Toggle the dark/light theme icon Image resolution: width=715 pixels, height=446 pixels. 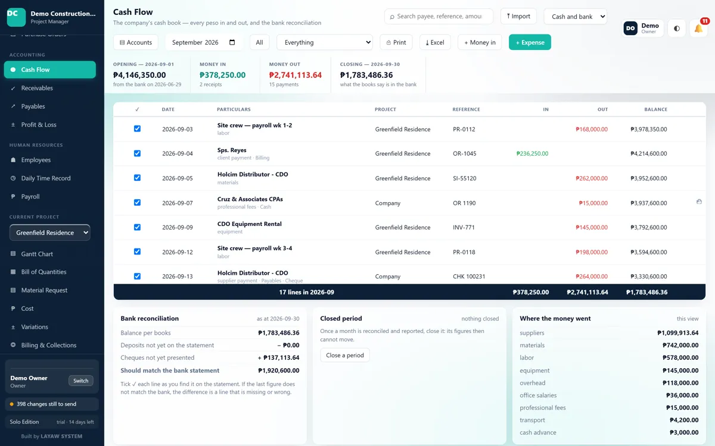677,28
